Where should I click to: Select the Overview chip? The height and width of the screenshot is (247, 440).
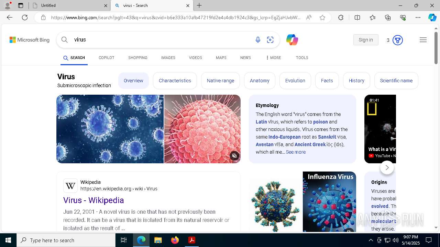click(133, 81)
